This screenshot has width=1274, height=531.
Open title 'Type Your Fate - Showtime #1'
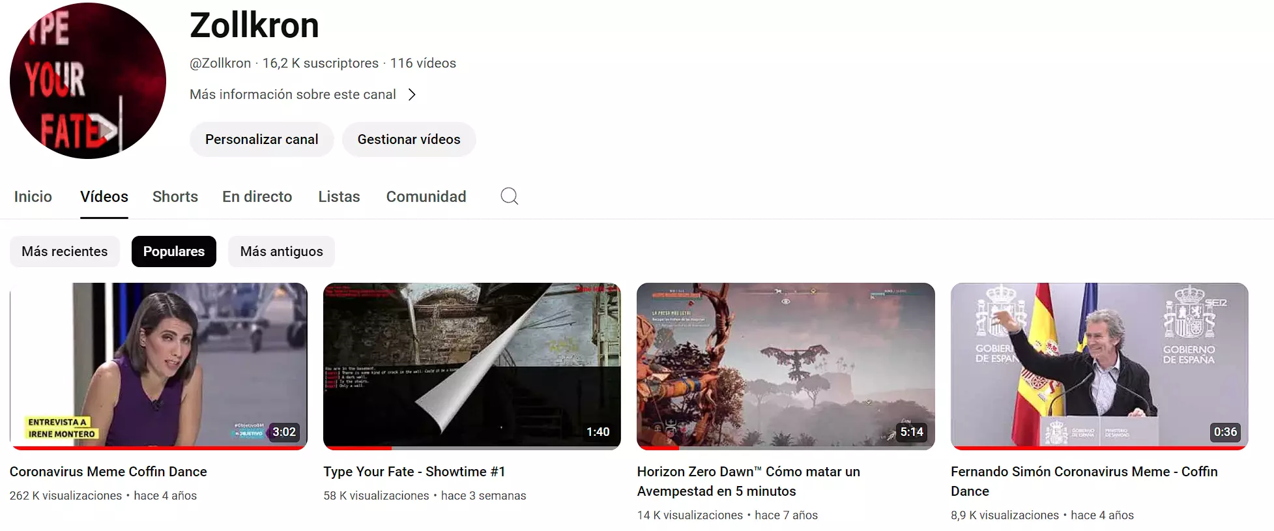tap(414, 472)
